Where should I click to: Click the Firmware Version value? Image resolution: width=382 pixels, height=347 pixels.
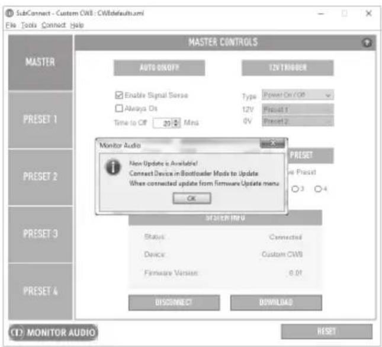(x=296, y=273)
